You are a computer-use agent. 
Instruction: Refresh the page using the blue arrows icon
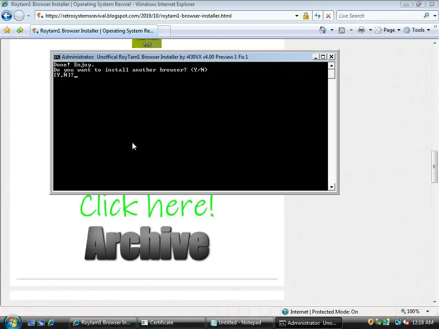coord(318,16)
